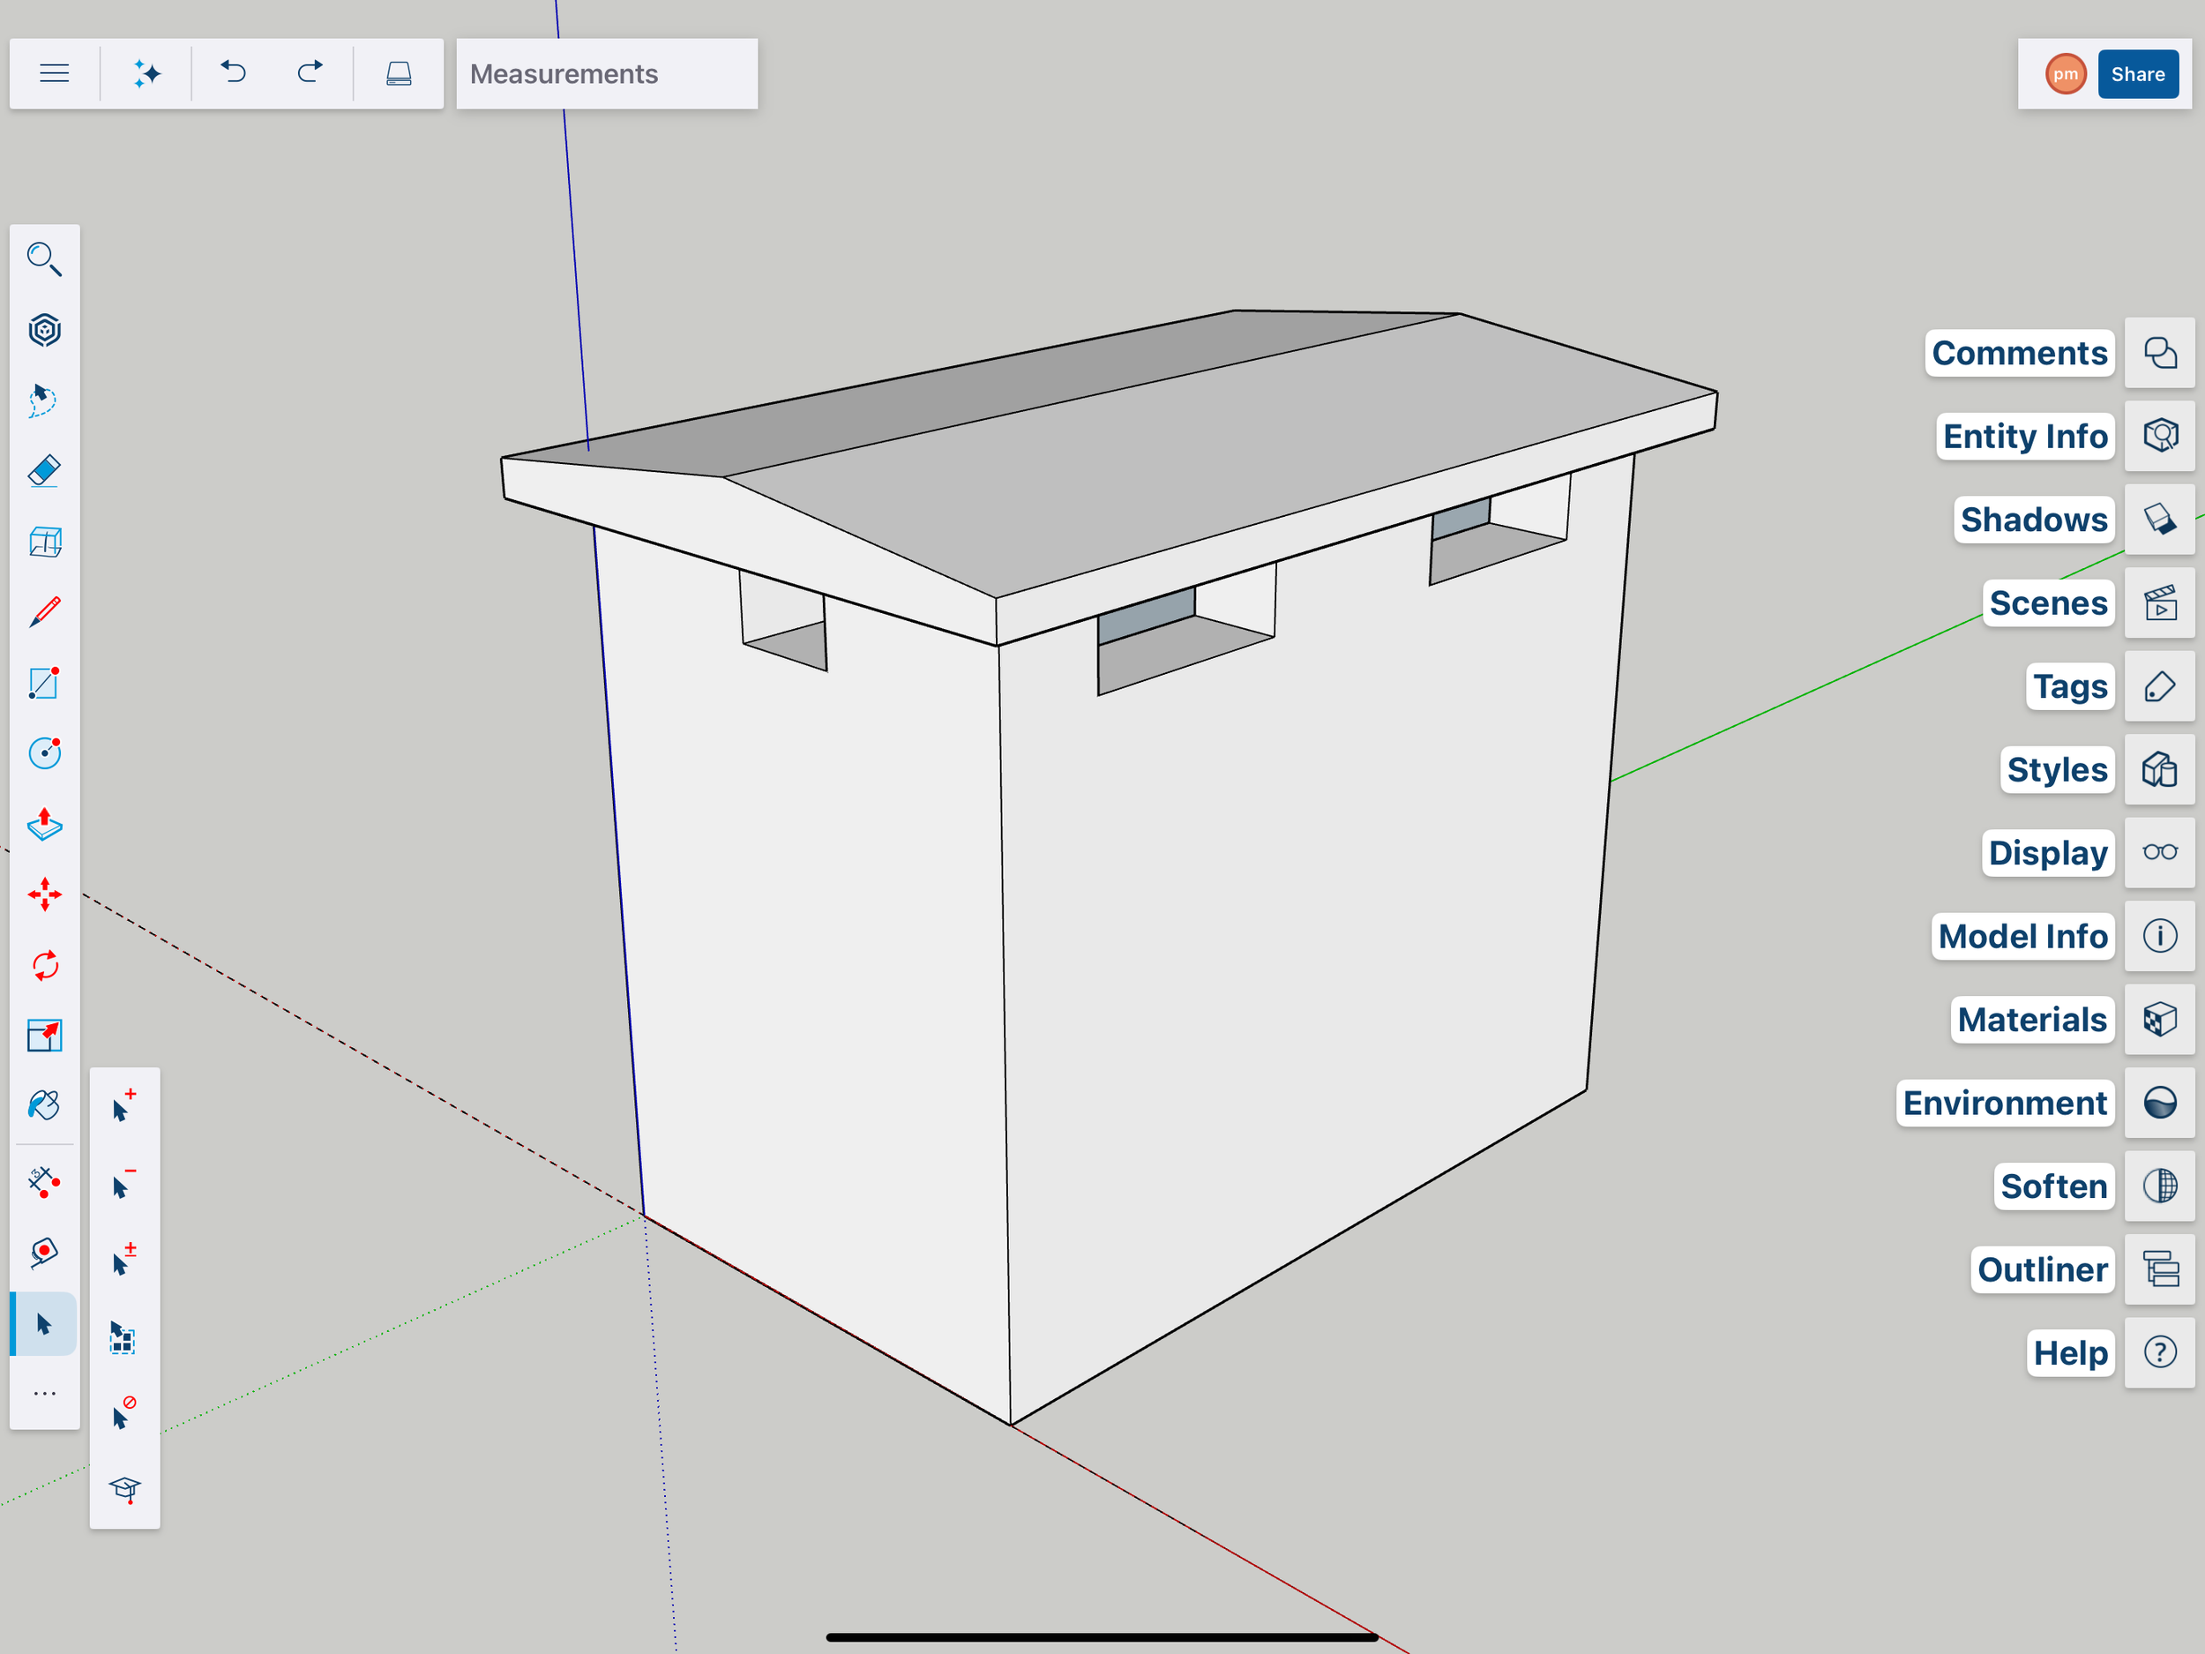Click the Entity Info cube icon
Screen dimensions: 2205x1654
[x=2159, y=436]
